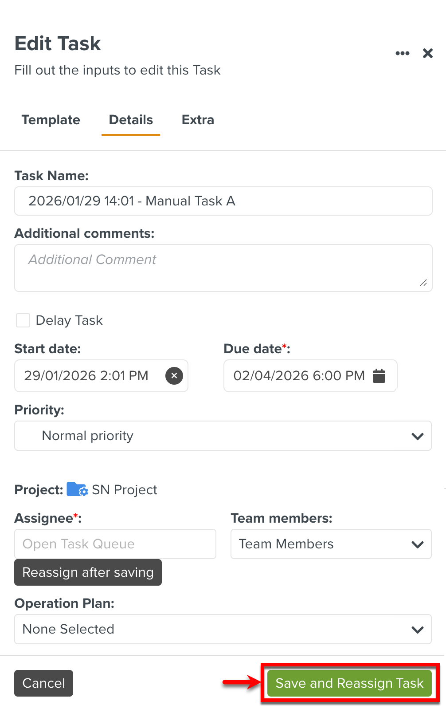Click the Open Task Queue assignee field

[x=115, y=544]
